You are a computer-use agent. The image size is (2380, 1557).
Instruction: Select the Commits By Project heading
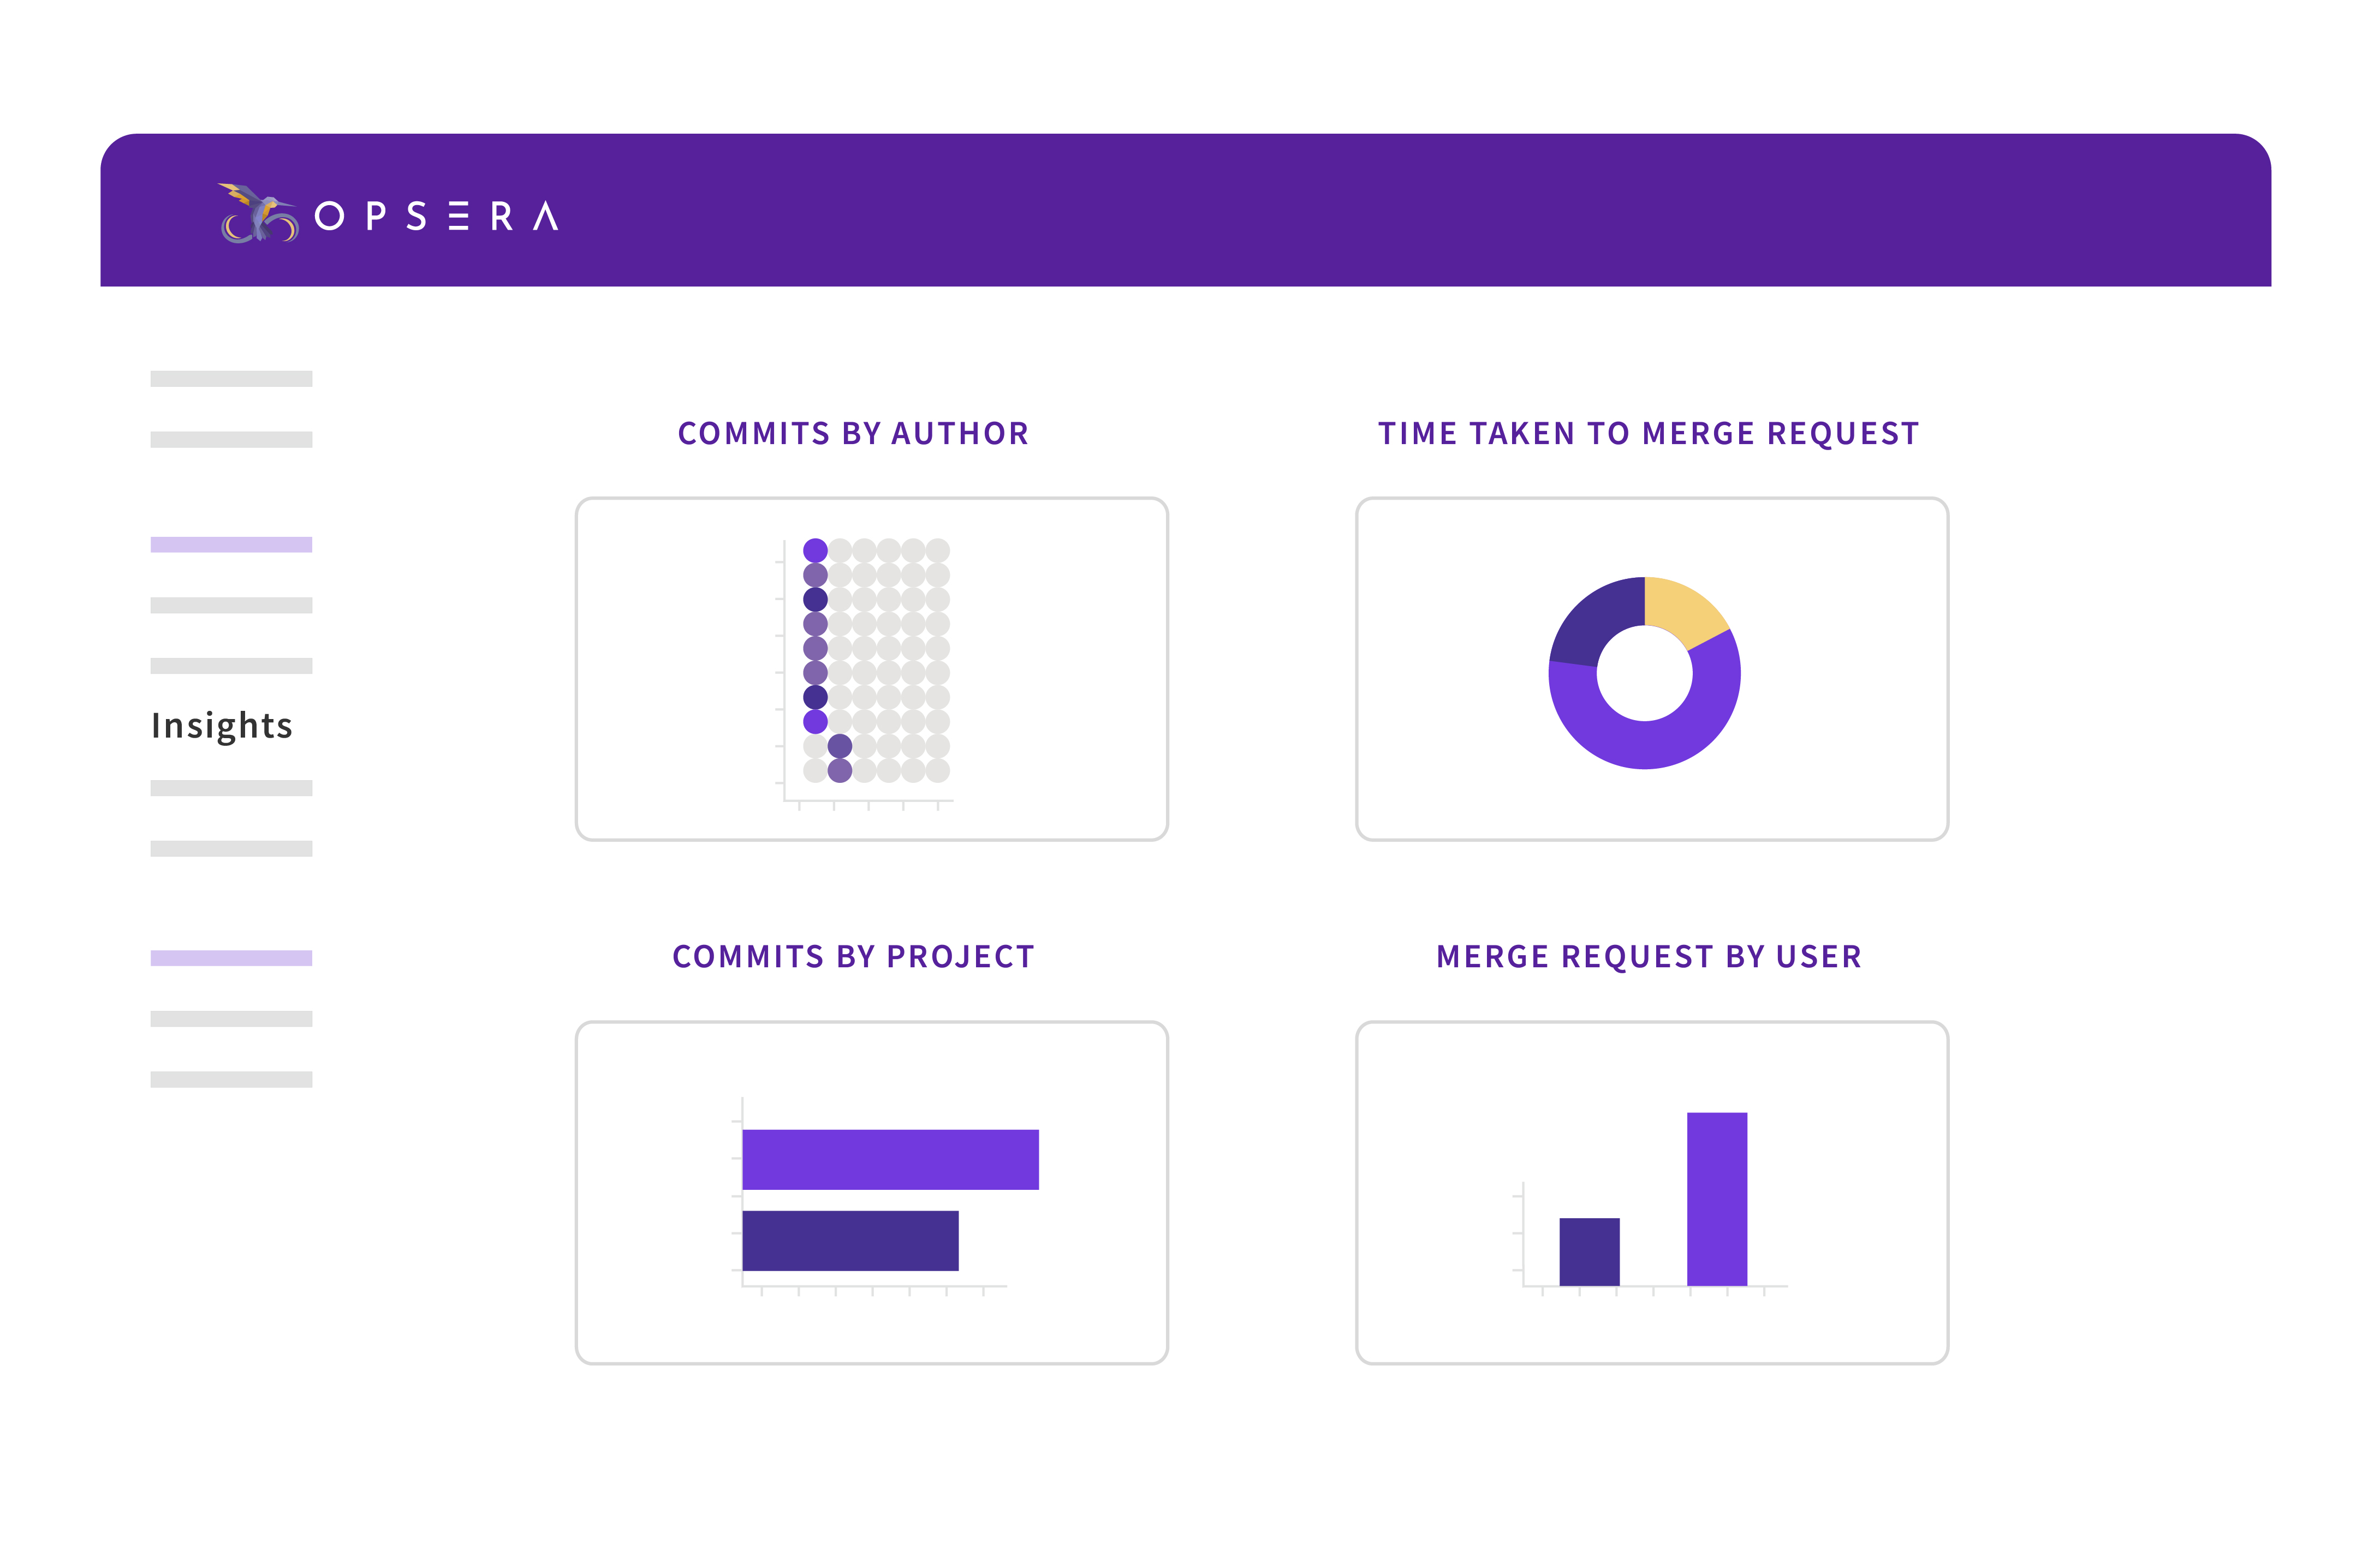click(x=853, y=956)
